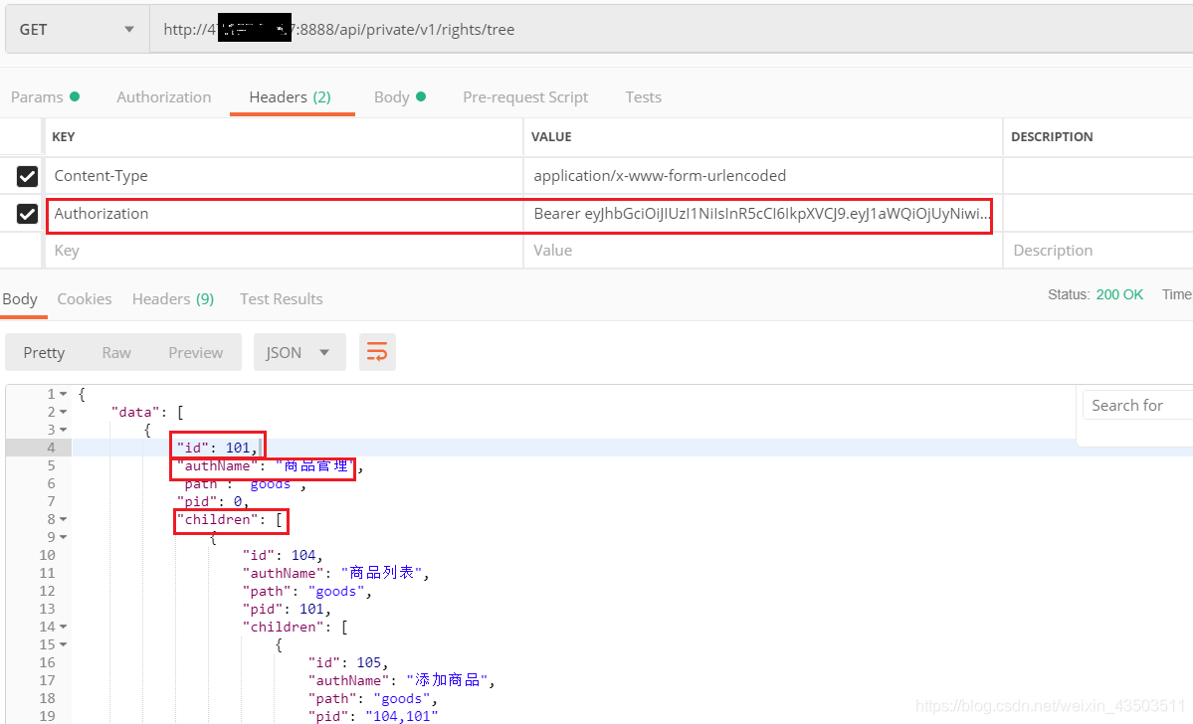Collapse the object at line 15
The height and width of the screenshot is (724, 1193).
click(x=63, y=644)
